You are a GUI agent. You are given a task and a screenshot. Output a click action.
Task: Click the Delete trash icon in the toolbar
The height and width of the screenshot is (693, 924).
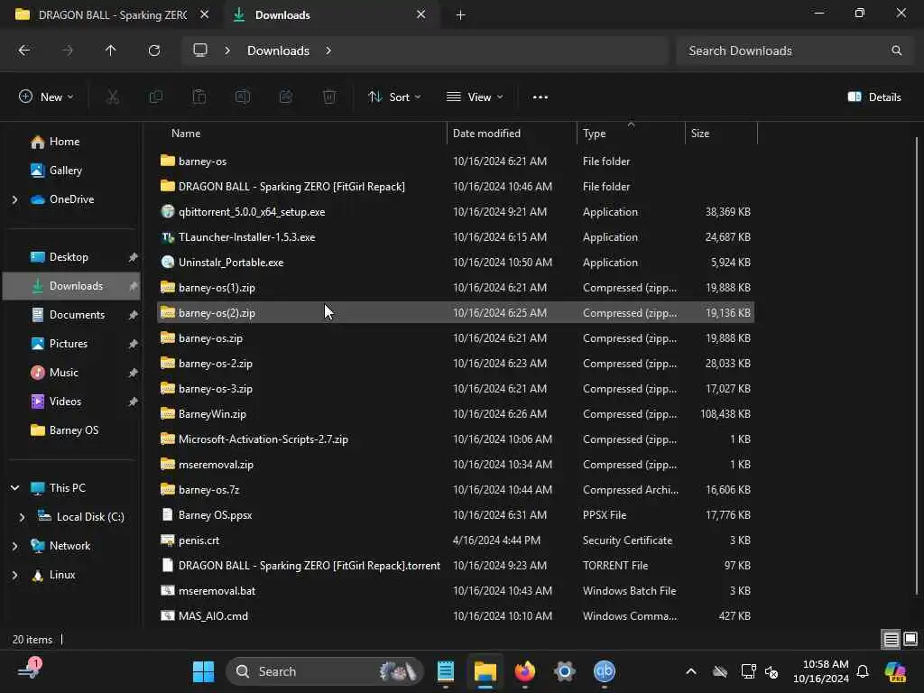[329, 97]
